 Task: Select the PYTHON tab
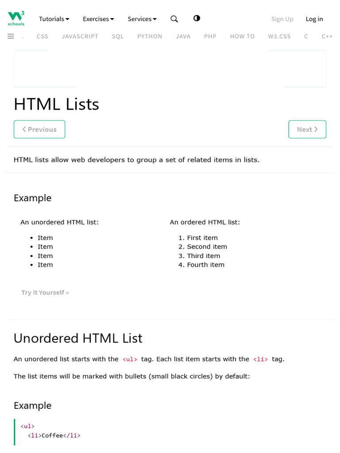150,36
